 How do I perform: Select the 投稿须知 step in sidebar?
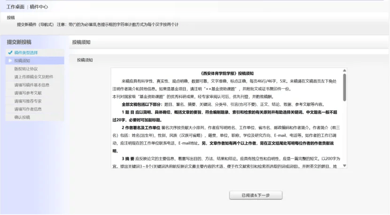point(22,61)
